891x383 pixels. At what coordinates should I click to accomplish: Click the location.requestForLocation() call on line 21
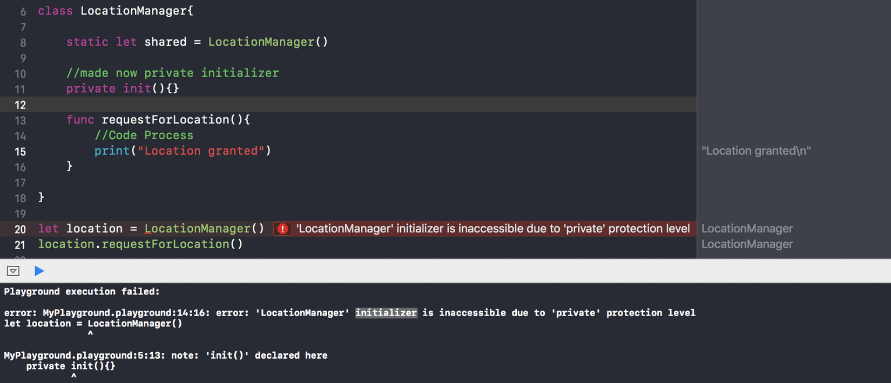click(140, 244)
